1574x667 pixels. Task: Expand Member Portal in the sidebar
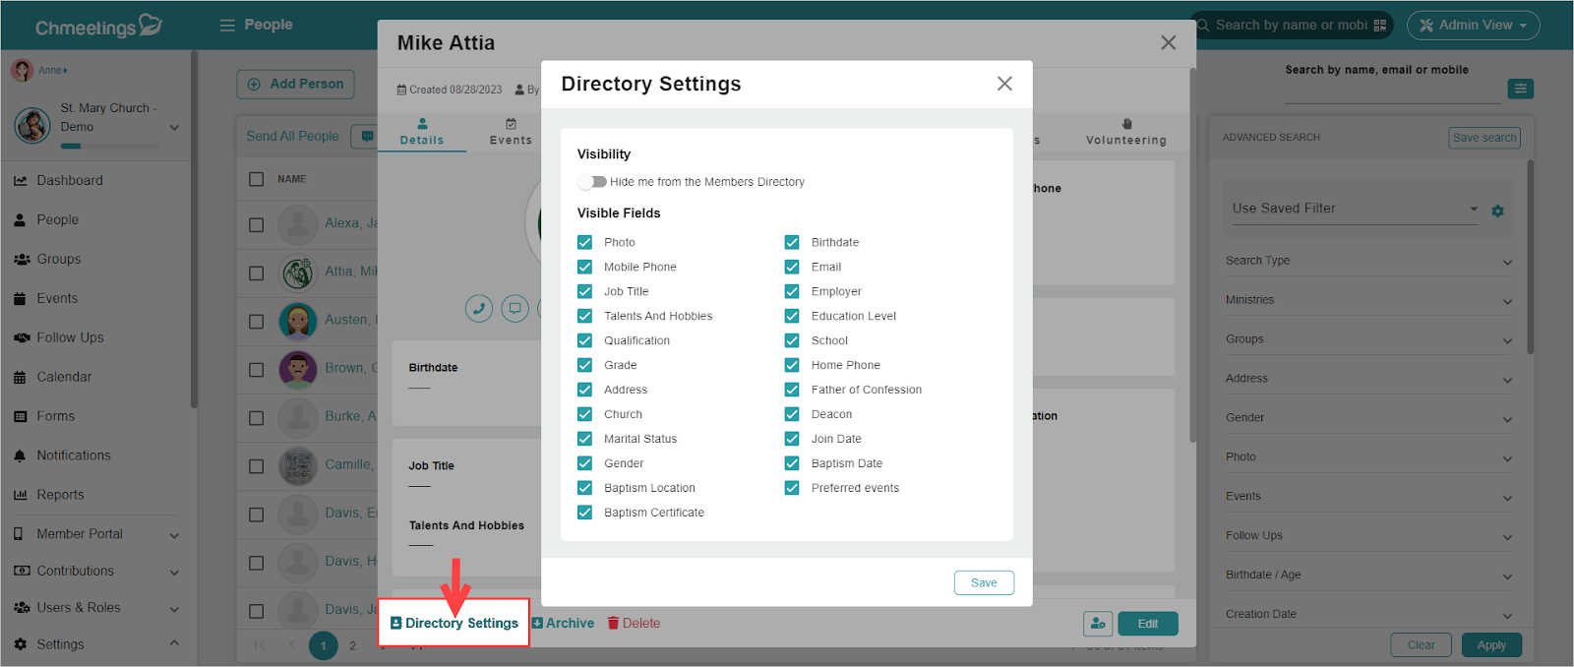(x=96, y=534)
